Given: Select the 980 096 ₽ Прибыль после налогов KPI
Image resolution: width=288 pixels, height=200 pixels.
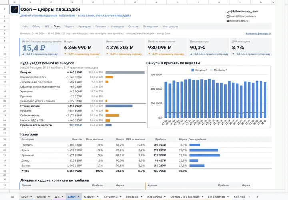Looking at the screenshot, I should tap(160, 48).
